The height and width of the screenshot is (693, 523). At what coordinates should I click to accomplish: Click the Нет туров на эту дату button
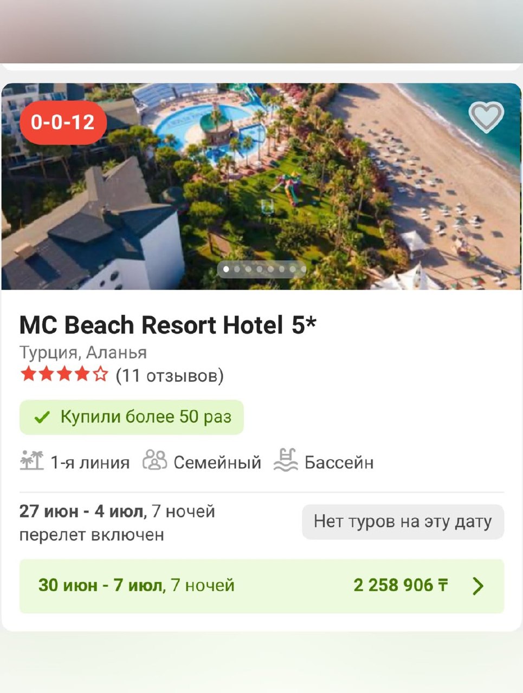(x=403, y=522)
